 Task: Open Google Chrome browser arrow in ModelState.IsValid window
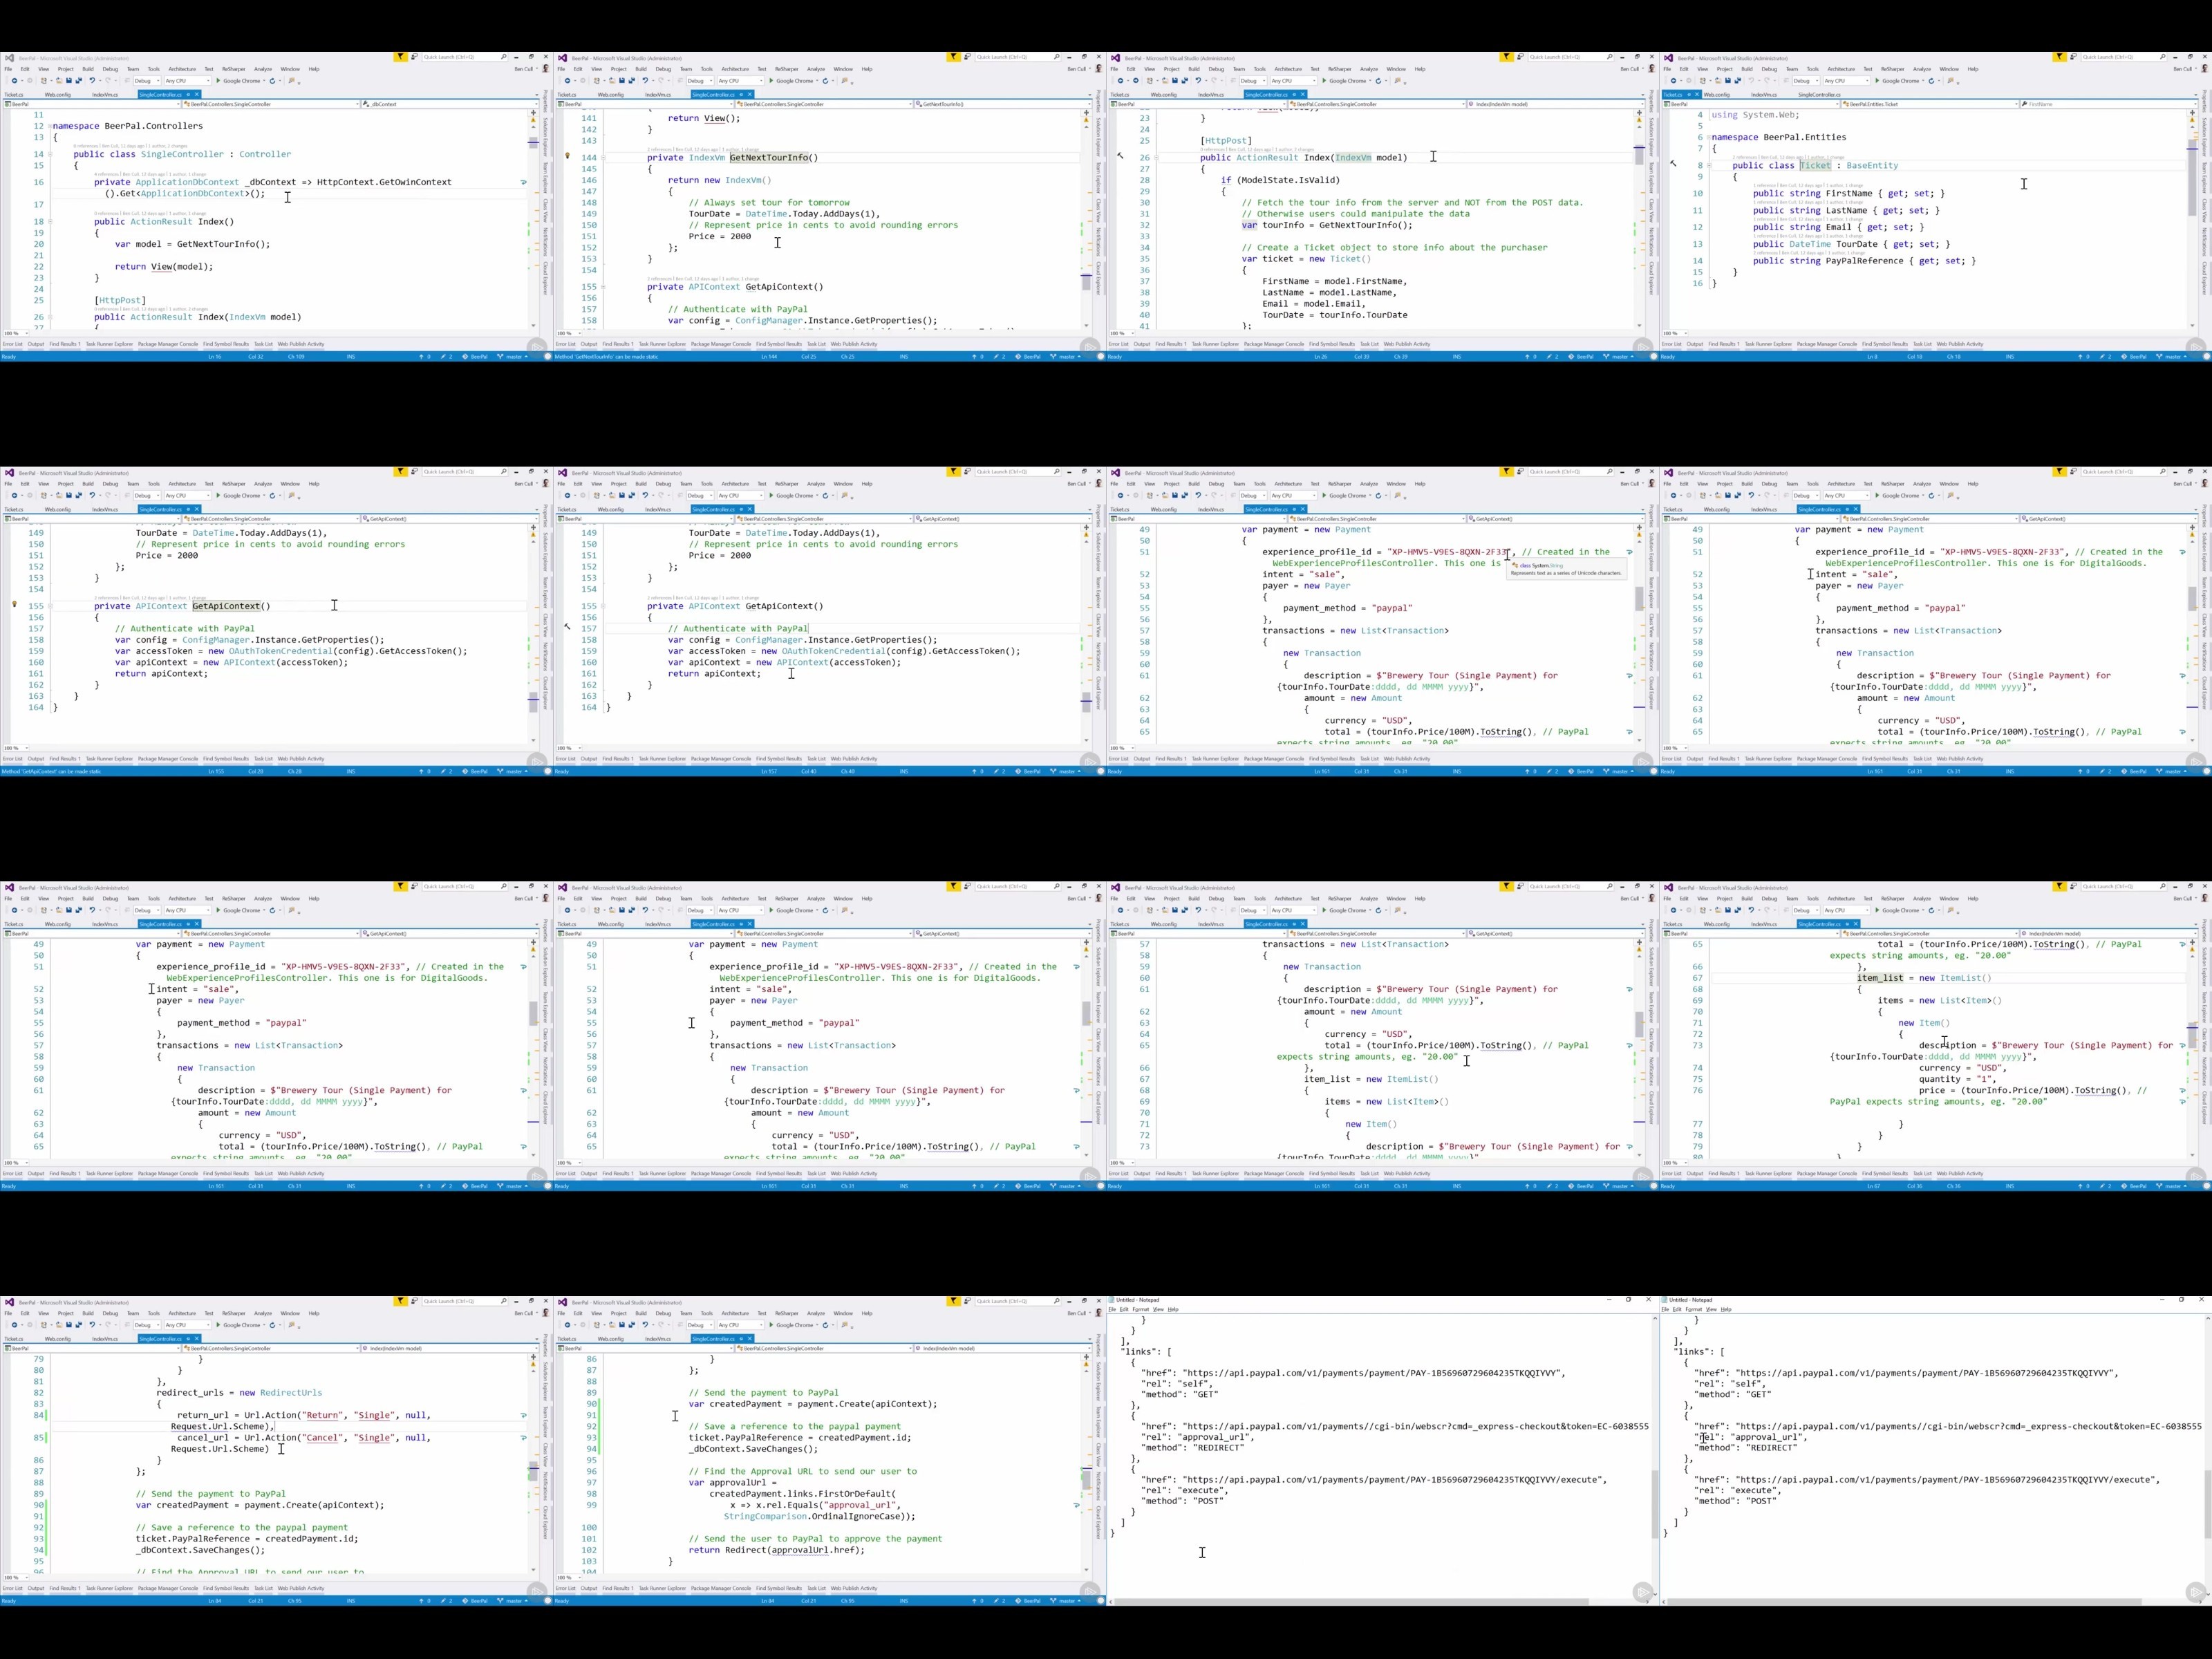coord(1370,81)
